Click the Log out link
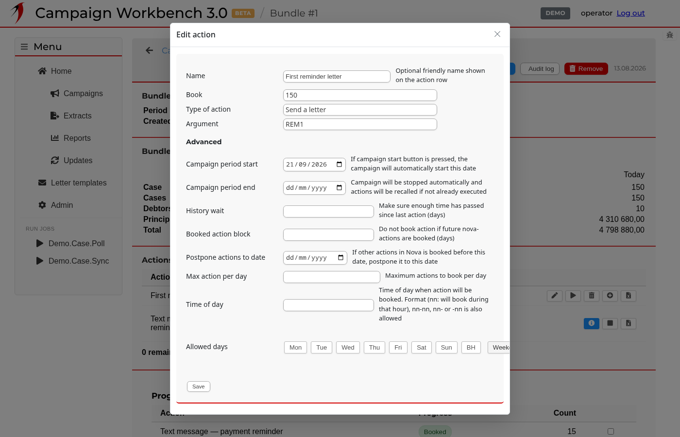The height and width of the screenshot is (437, 680). click(630, 13)
